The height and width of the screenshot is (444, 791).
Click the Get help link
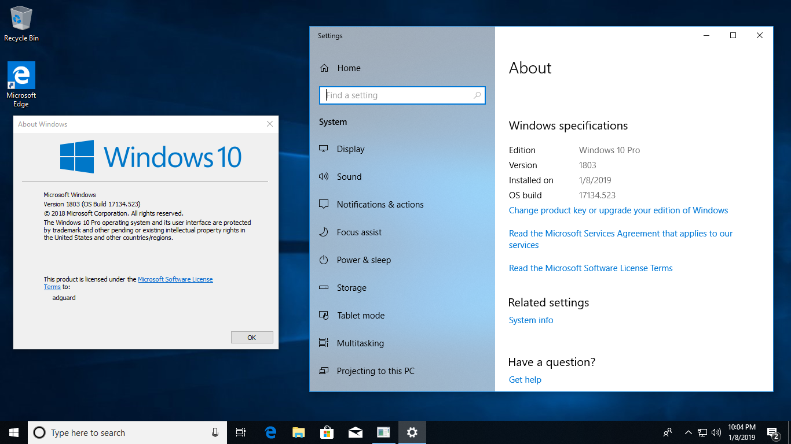525,380
